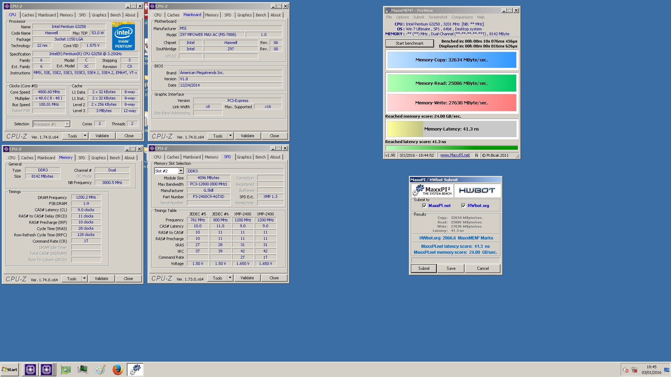The height and width of the screenshot is (377, 671).
Task: Click the empty comment field above Submit
Action: click(x=455, y=260)
